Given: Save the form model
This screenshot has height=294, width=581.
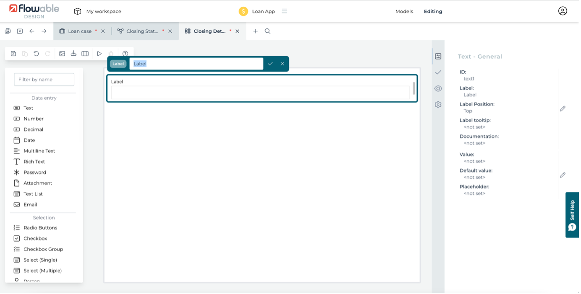Looking at the screenshot, I should (13, 53).
